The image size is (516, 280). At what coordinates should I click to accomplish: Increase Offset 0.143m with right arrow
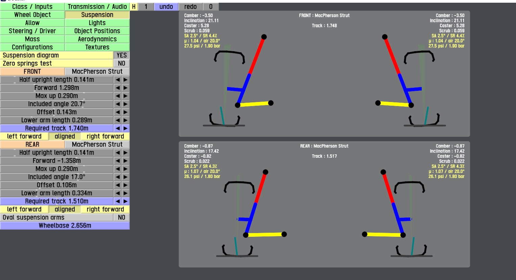(125, 112)
